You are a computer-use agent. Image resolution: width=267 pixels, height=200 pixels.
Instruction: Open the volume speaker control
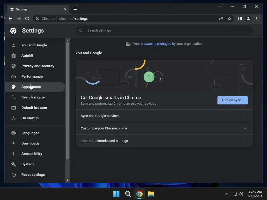pyautogui.click(x=241, y=194)
